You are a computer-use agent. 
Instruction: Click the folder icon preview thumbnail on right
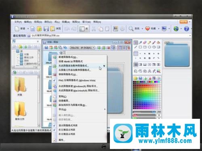pyautogui.click(x=177, y=54)
